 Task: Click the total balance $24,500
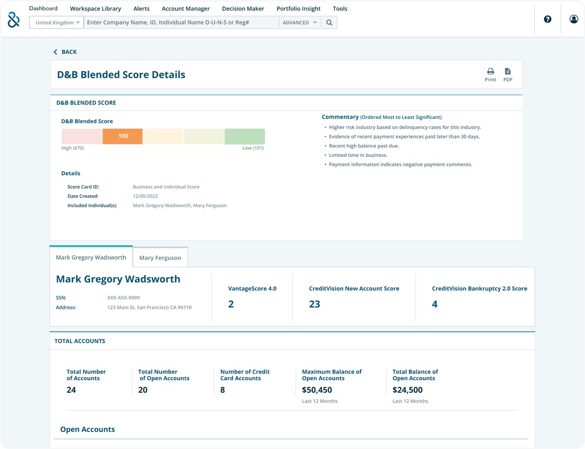[407, 390]
